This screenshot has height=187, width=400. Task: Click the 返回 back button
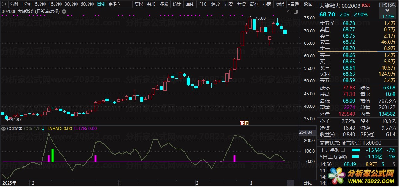coord(308,4)
